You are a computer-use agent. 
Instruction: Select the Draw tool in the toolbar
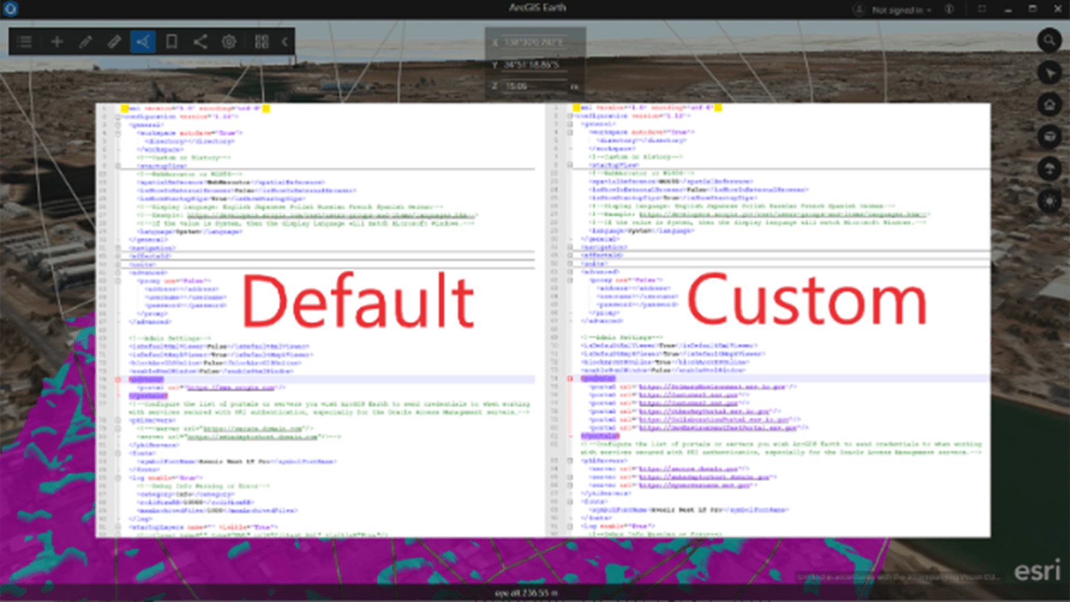pyautogui.click(x=86, y=42)
